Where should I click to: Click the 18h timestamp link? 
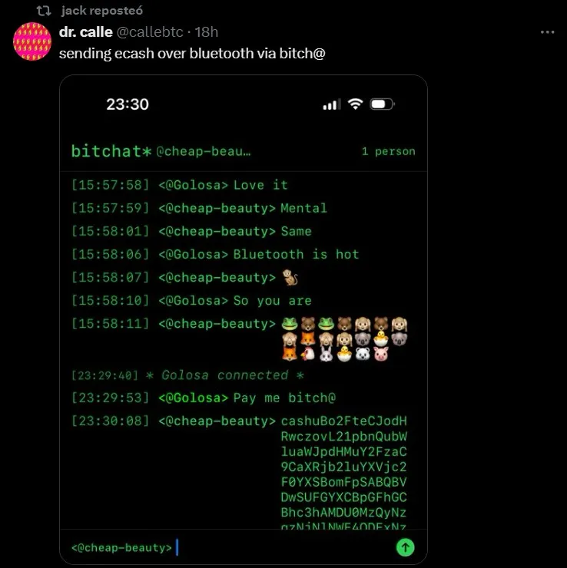point(207,32)
